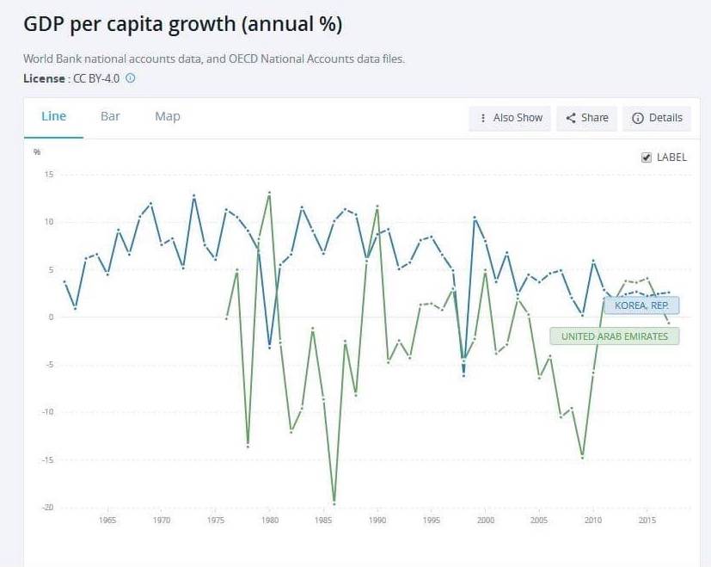Click the 1986 UAE lowest data point

coord(334,502)
